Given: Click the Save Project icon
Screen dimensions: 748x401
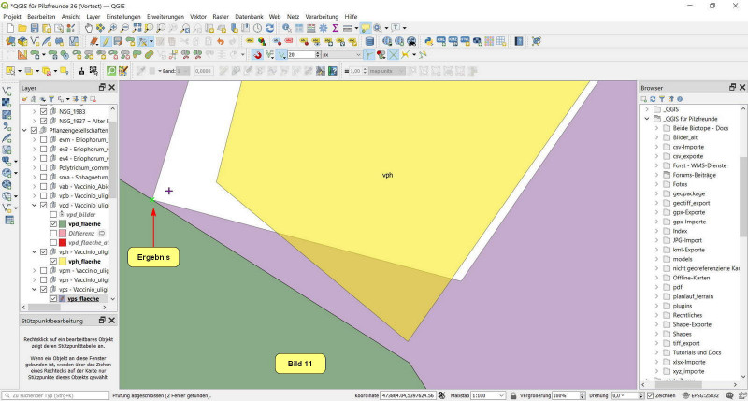Looking at the screenshot, I should [35, 29].
